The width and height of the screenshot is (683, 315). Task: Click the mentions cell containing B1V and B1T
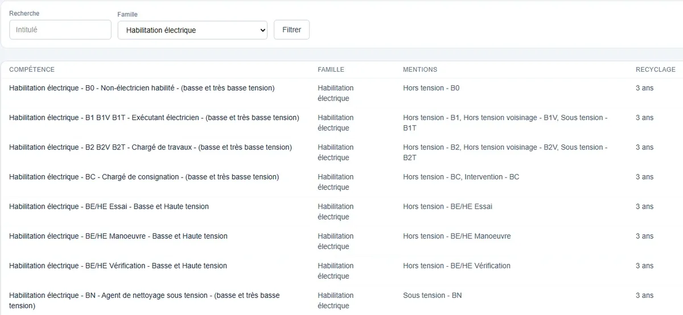tap(505, 123)
